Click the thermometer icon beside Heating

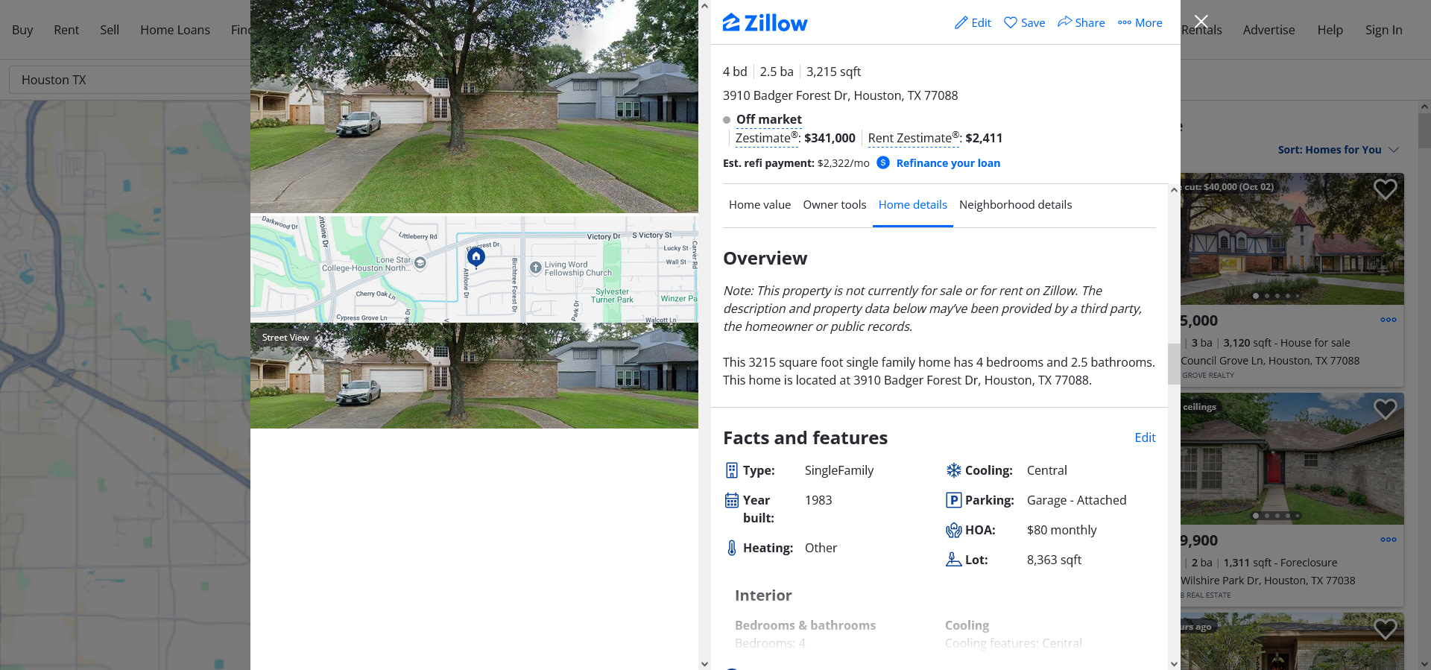coord(732,548)
